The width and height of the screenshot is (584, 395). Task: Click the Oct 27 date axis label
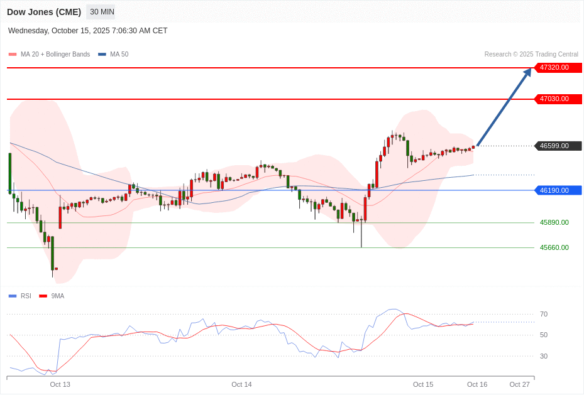coord(519,384)
